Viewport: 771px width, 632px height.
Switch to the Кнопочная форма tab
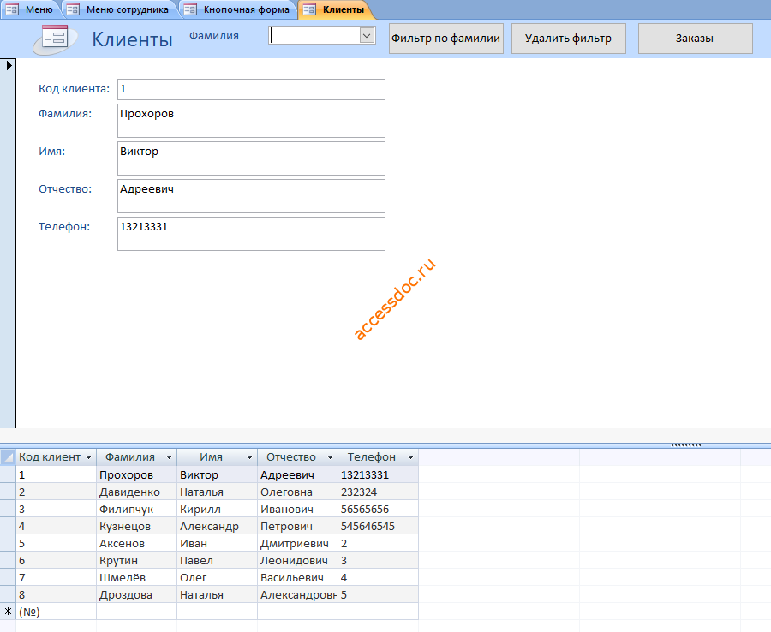[238, 9]
